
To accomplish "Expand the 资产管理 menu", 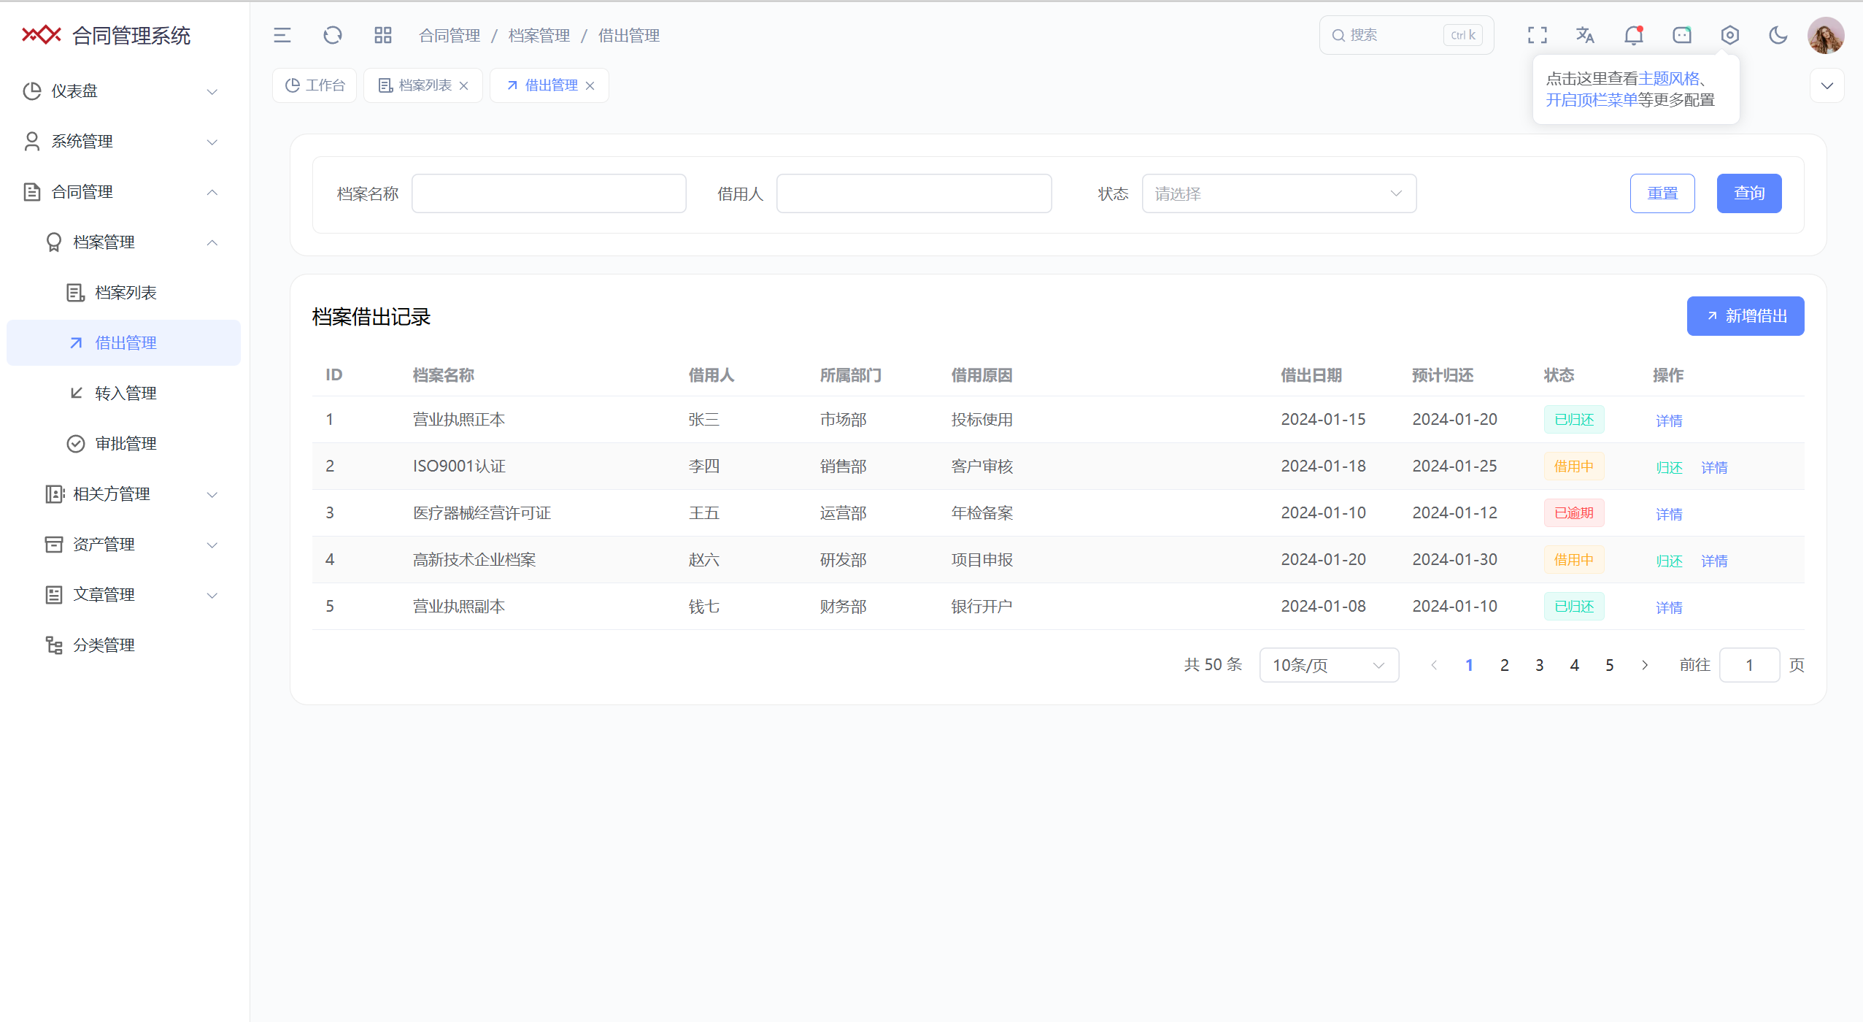I will [x=123, y=545].
